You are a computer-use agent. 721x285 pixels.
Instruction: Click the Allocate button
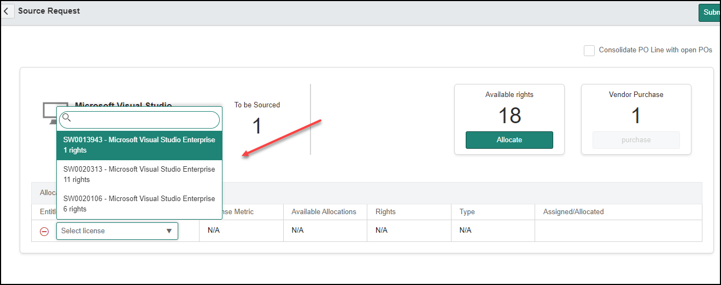tap(509, 140)
